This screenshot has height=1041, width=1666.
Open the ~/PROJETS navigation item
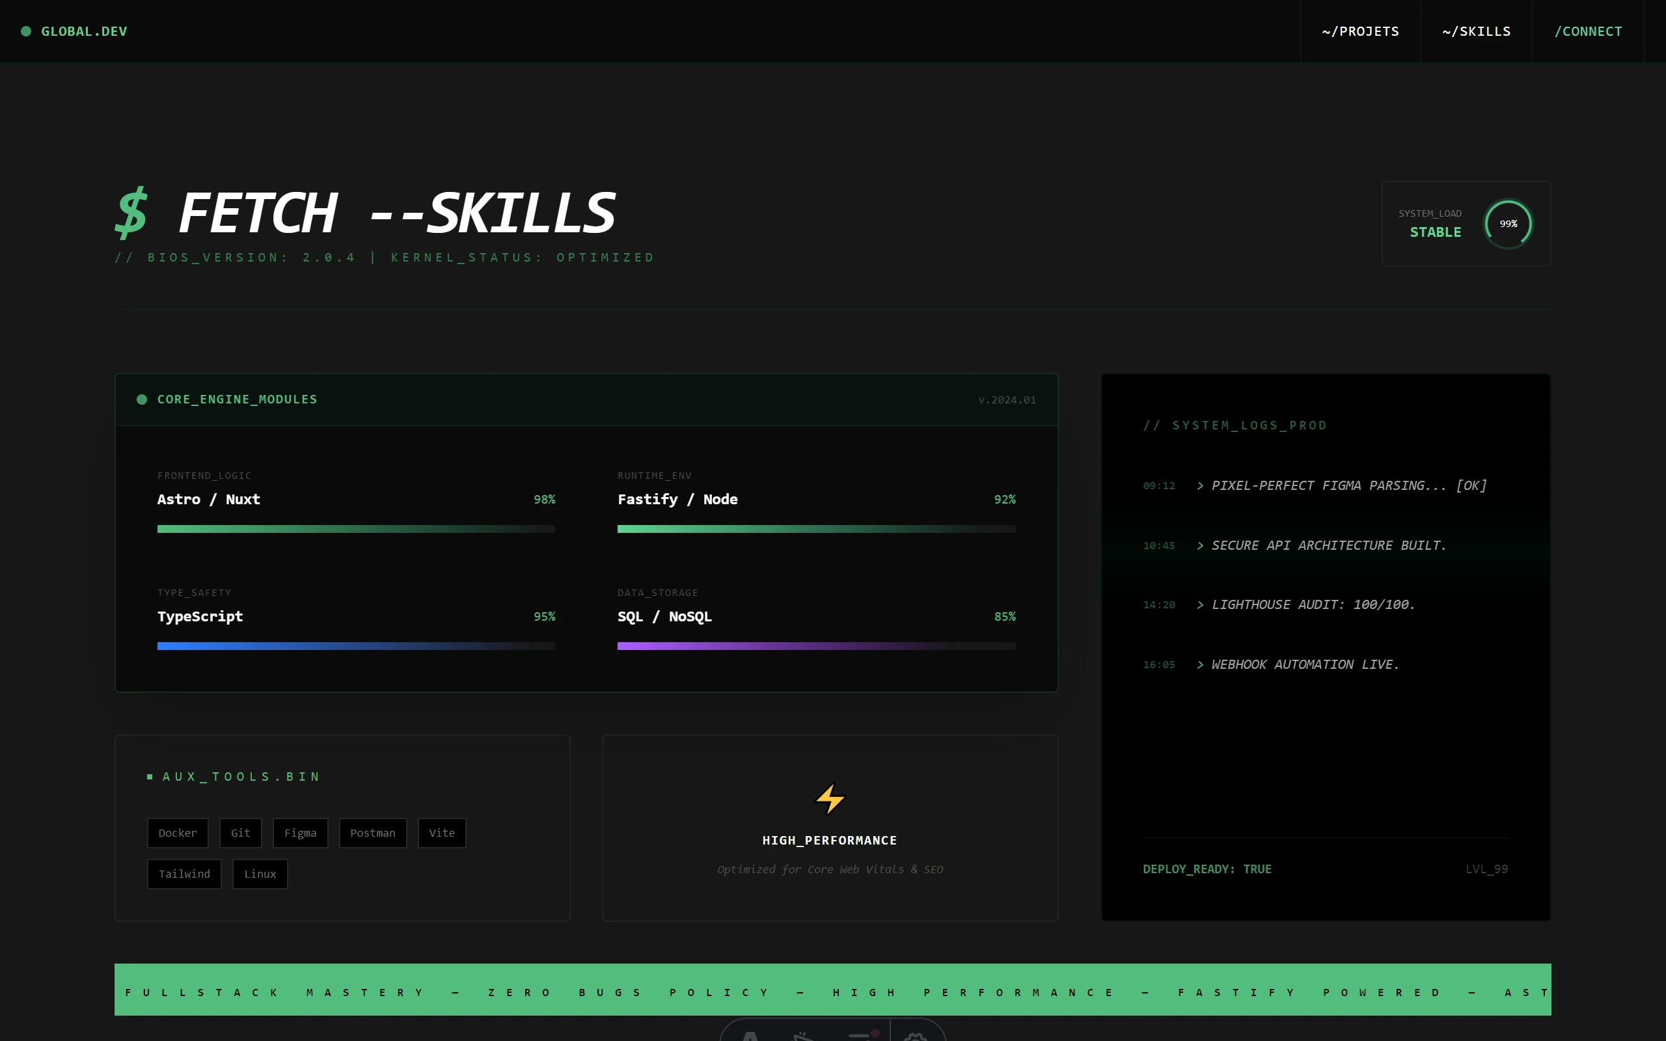(x=1359, y=31)
